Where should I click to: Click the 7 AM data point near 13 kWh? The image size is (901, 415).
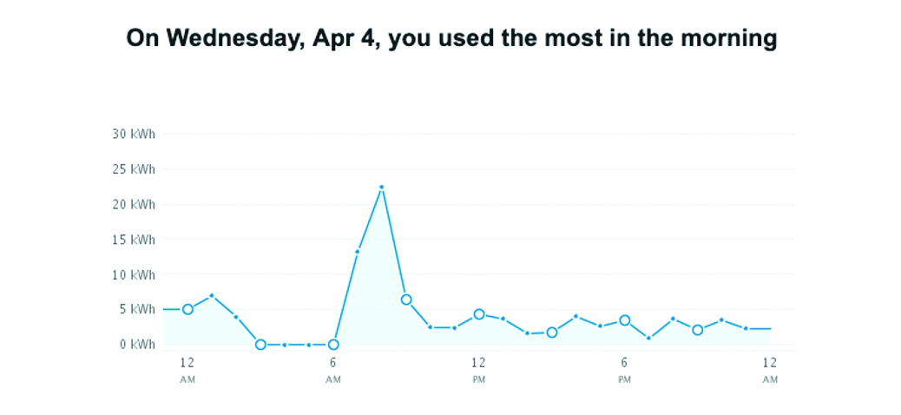pyautogui.click(x=357, y=252)
